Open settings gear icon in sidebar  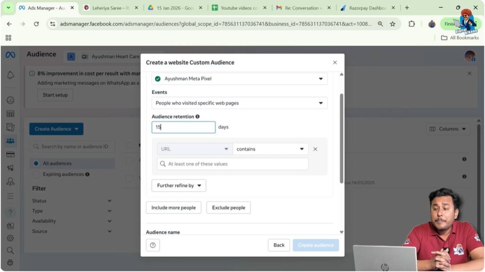(10, 238)
